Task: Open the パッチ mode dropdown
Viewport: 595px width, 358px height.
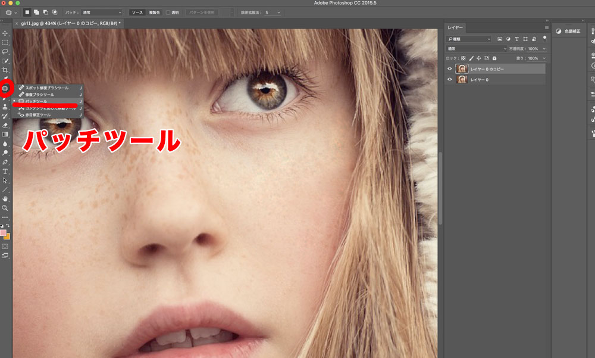Action: (101, 13)
